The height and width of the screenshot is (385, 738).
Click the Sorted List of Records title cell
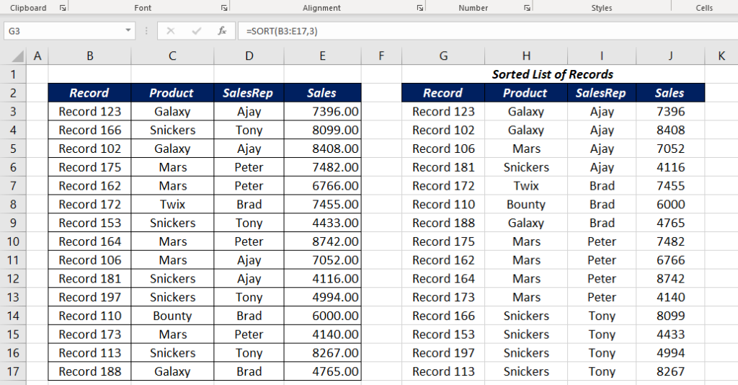click(x=552, y=74)
